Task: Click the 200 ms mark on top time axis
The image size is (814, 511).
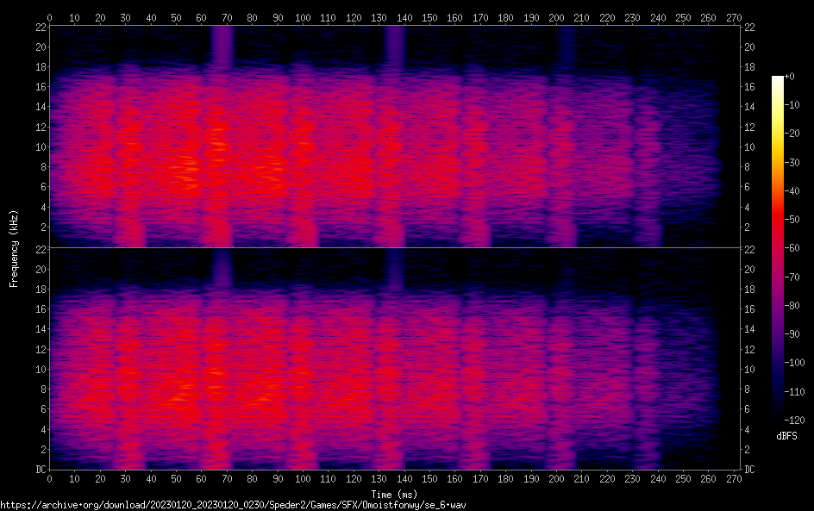Action: (556, 17)
